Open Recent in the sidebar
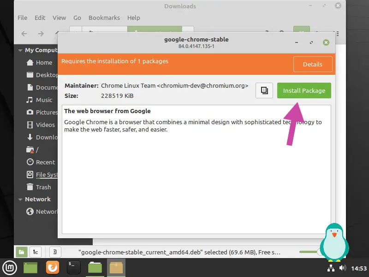This screenshot has width=369, height=277. 41,163
